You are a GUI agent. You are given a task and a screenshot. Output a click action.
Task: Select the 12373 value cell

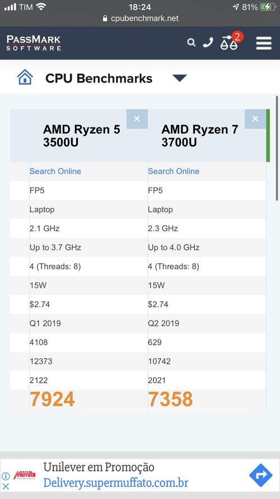point(41,361)
